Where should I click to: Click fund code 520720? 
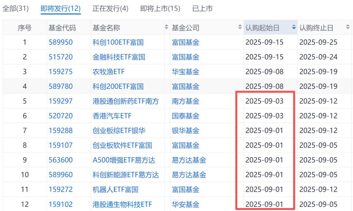pos(61,116)
